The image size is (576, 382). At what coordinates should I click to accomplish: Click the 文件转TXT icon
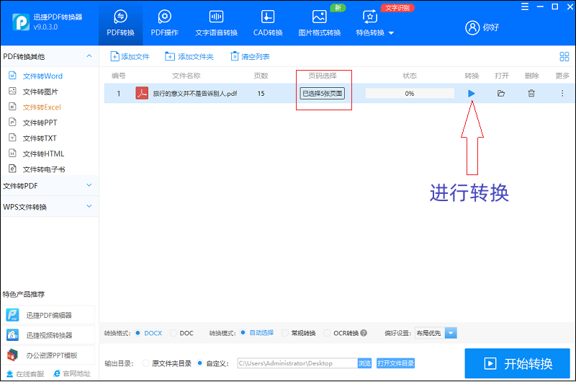12,138
